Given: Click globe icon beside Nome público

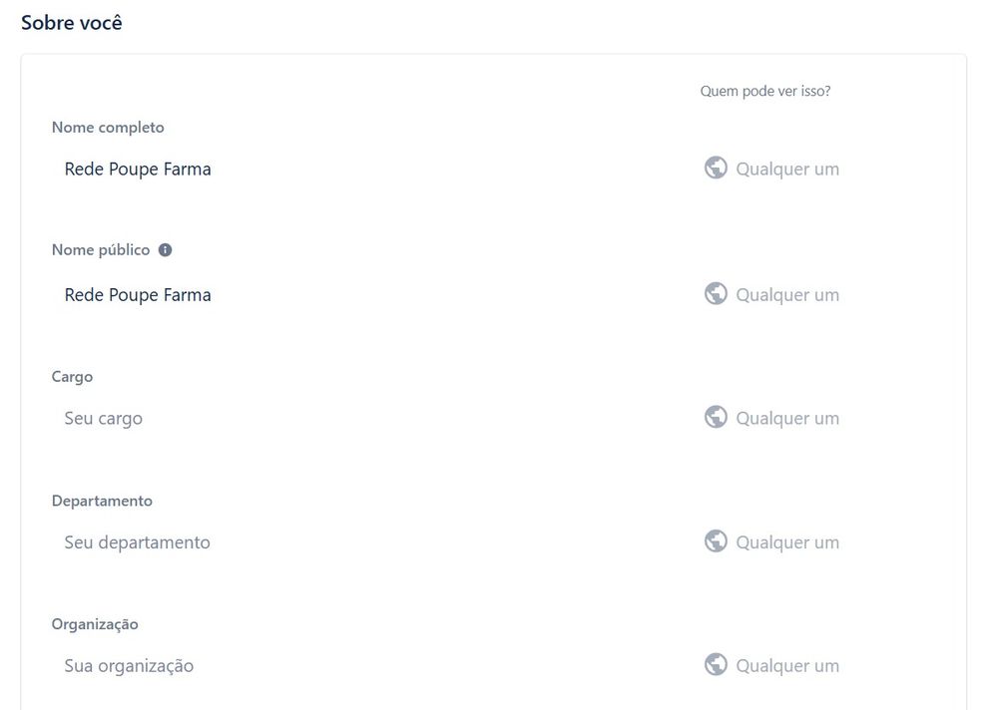Looking at the screenshot, I should [x=716, y=294].
